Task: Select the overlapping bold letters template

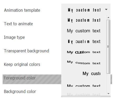Action: click(84, 52)
